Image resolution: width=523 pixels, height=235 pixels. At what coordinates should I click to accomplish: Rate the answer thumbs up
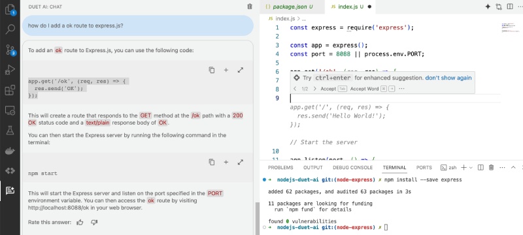tap(80, 223)
